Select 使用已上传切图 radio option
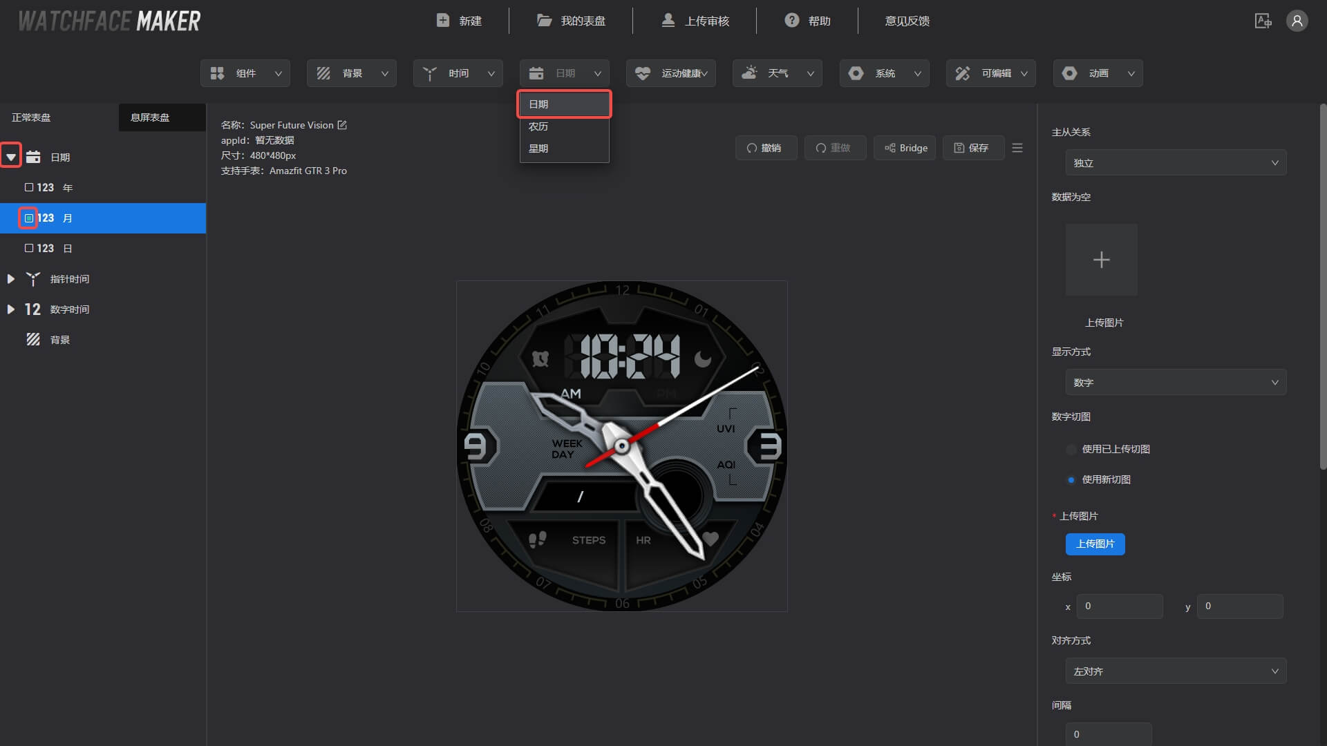This screenshot has width=1327, height=746. pos(1071,450)
